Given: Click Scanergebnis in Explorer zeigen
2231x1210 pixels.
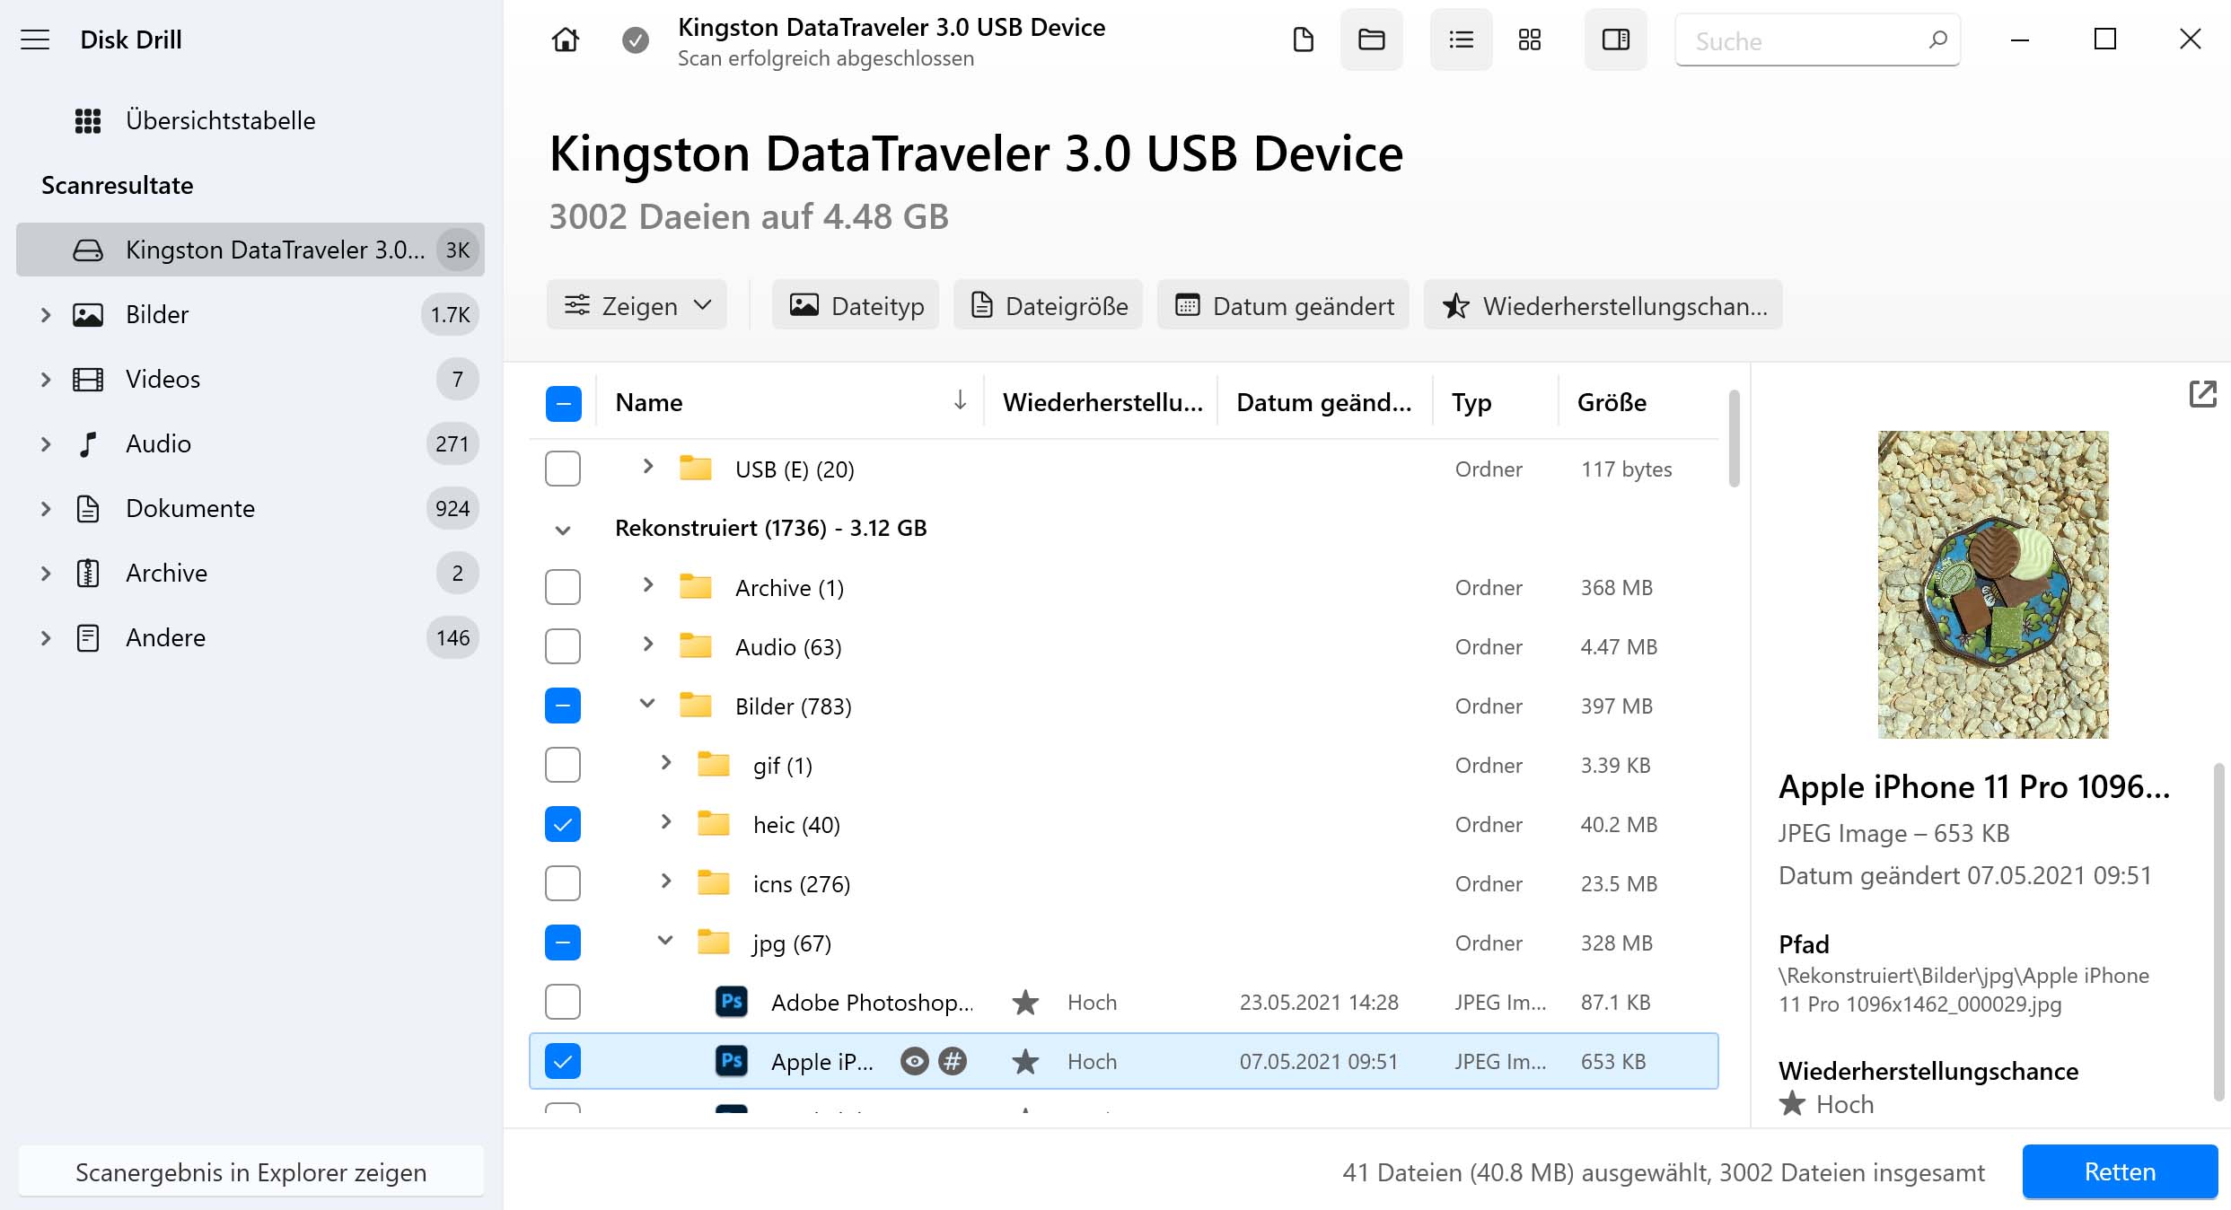Looking at the screenshot, I should coord(250,1172).
